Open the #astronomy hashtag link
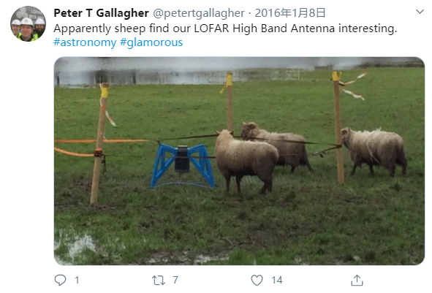432x293 pixels. point(85,42)
